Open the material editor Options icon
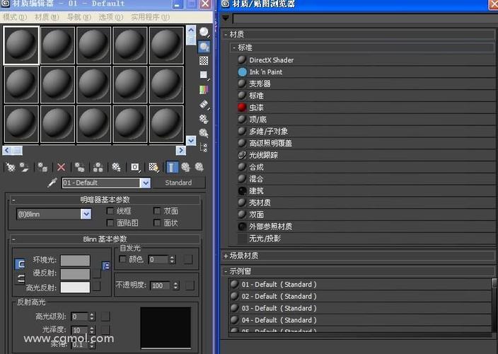 [x=204, y=119]
